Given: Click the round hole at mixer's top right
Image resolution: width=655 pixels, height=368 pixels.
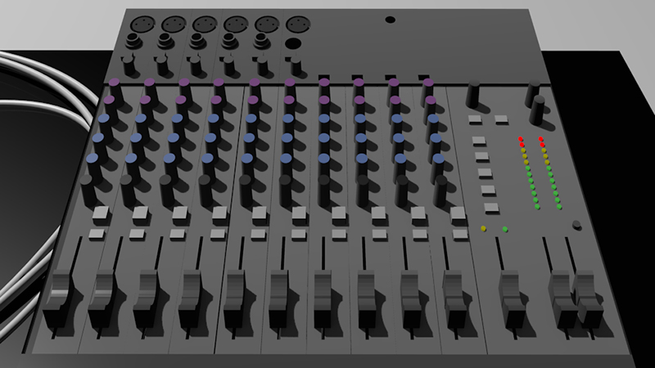Looking at the screenshot, I should coord(390,20).
